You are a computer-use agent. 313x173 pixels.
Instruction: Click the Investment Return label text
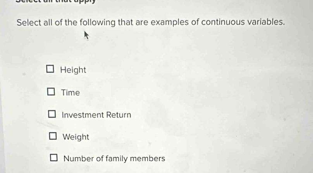point(96,115)
